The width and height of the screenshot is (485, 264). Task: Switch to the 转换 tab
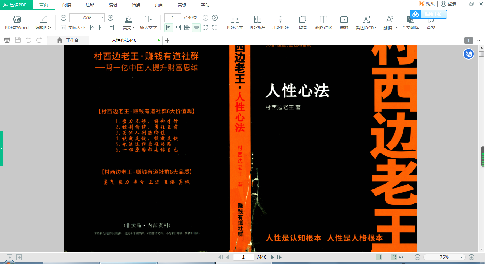(136, 5)
